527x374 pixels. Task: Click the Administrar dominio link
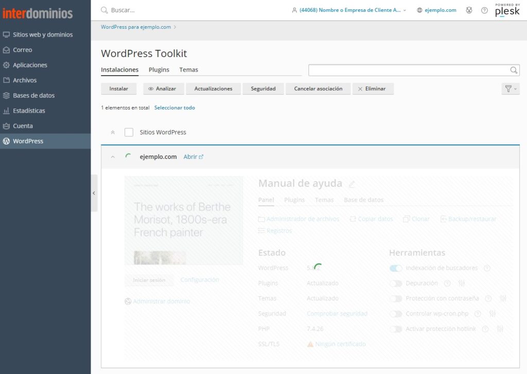(x=161, y=301)
